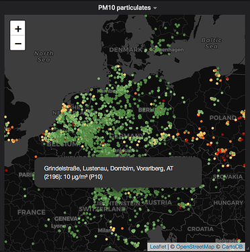Click the Copenhagen city label
250x252 pixels.
click(168, 50)
